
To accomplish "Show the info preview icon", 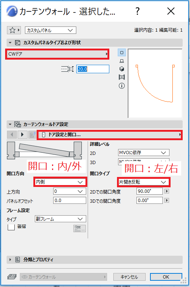I will pos(122,86).
